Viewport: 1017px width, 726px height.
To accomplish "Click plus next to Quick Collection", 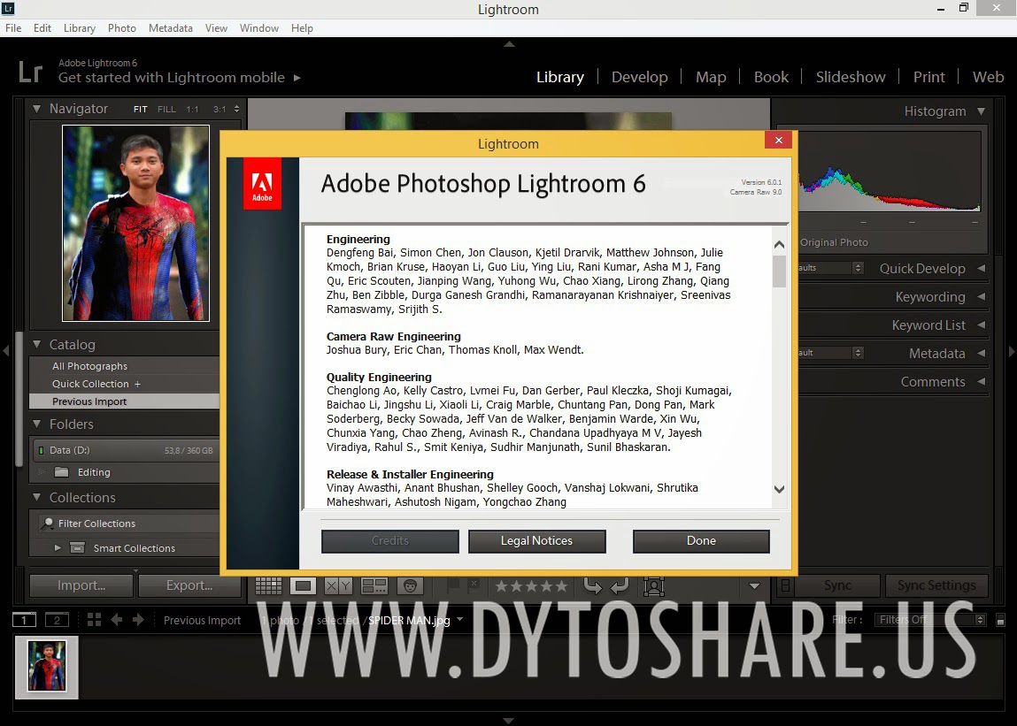I will tap(137, 384).
